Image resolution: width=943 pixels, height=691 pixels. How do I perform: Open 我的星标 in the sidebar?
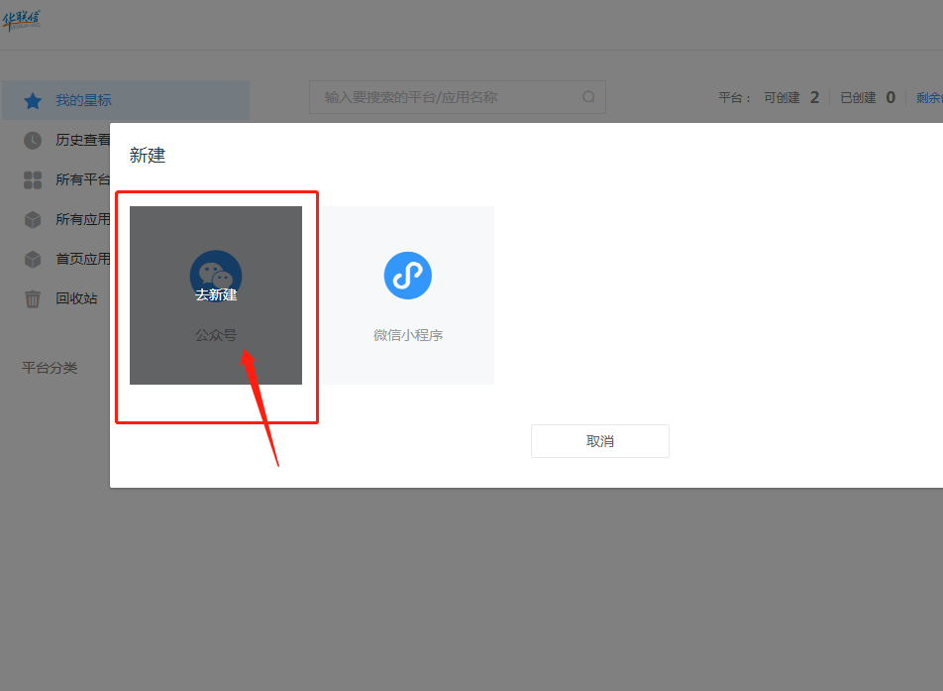(126, 100)
